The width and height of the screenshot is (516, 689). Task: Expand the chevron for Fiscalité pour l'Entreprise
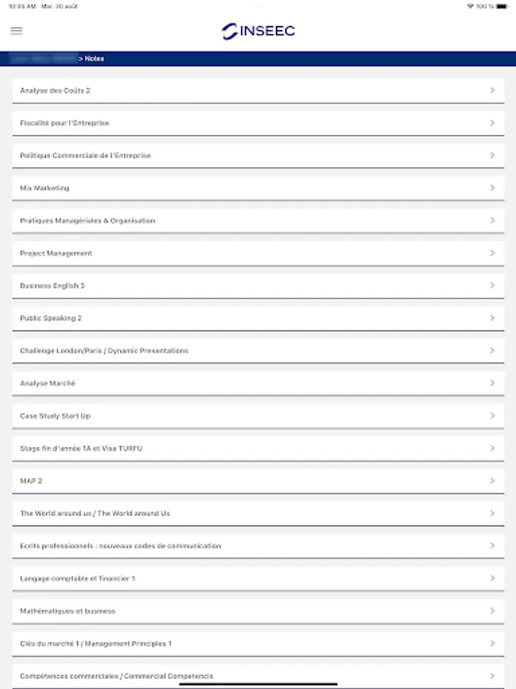point(492,123)
